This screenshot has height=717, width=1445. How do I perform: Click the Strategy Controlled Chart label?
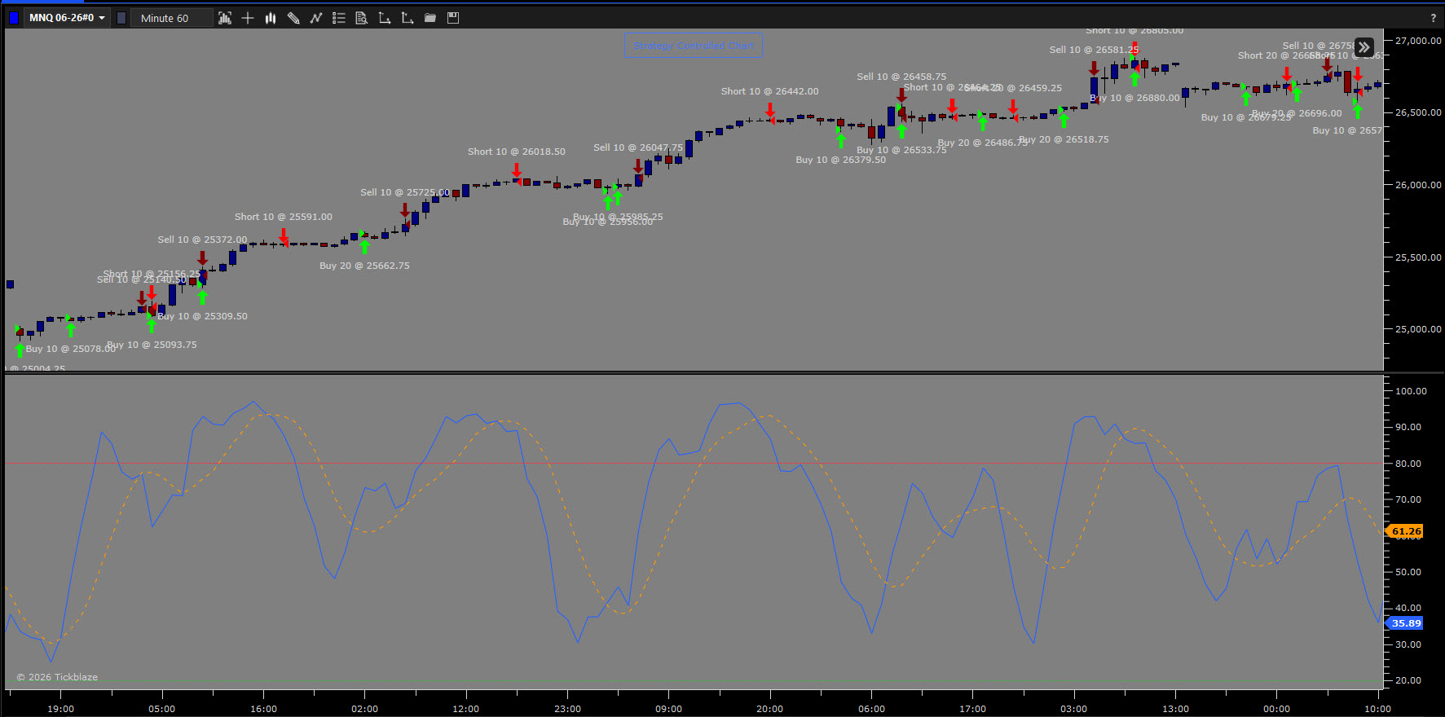(x=694, y=46)
